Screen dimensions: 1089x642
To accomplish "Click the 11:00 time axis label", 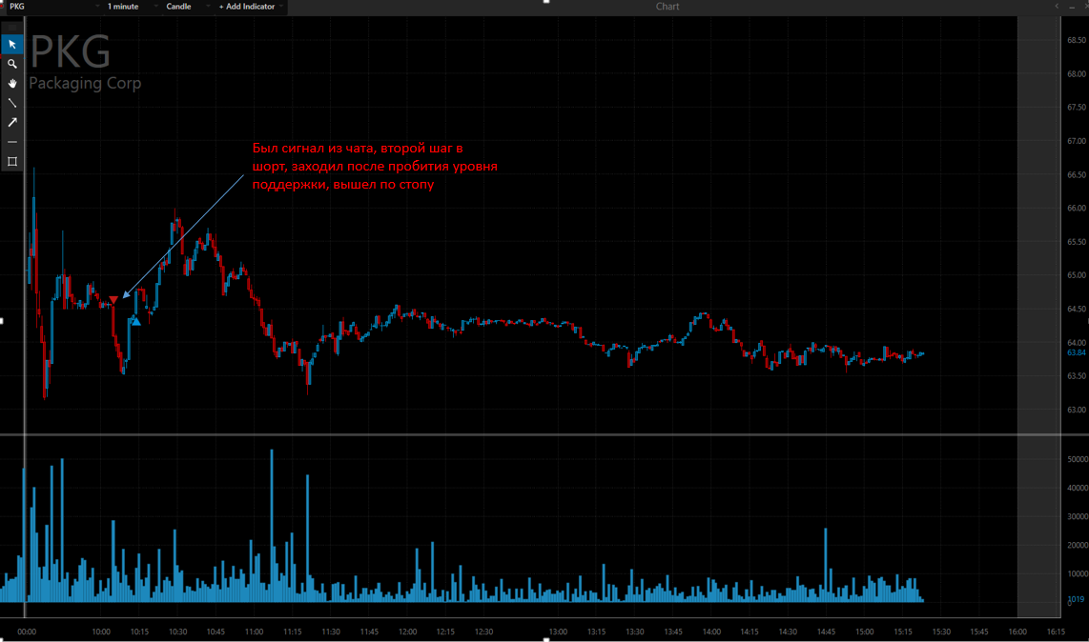I will click(255, 632).
